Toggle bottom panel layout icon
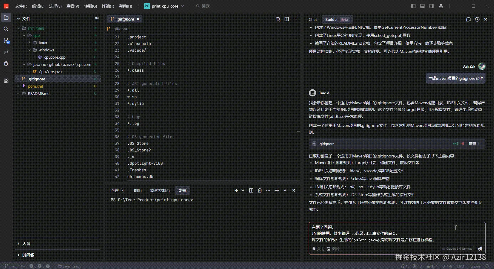The height and width of the screenshot is (269, 494). [422, 6]
